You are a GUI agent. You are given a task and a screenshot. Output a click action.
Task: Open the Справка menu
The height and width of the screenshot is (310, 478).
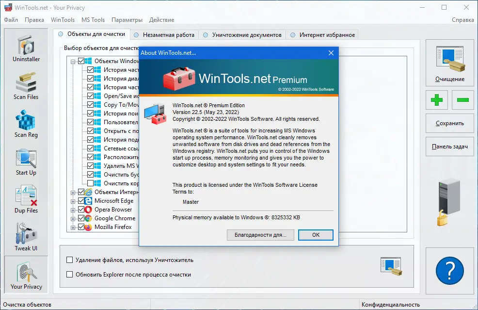click(463, 20)
